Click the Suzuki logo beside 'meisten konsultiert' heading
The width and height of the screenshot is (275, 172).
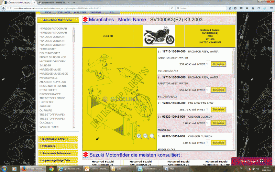[86, 155]
